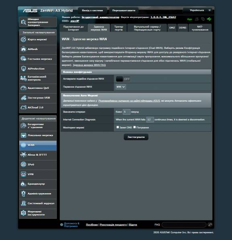Open AiProtection shield icon
This screenshot has width=232, height=240.
(x=23, y=68)
